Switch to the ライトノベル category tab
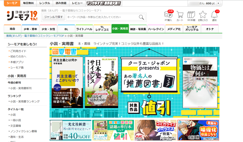Image resolution: width=243 pixels, height=142 pixels. pos(84,29)
